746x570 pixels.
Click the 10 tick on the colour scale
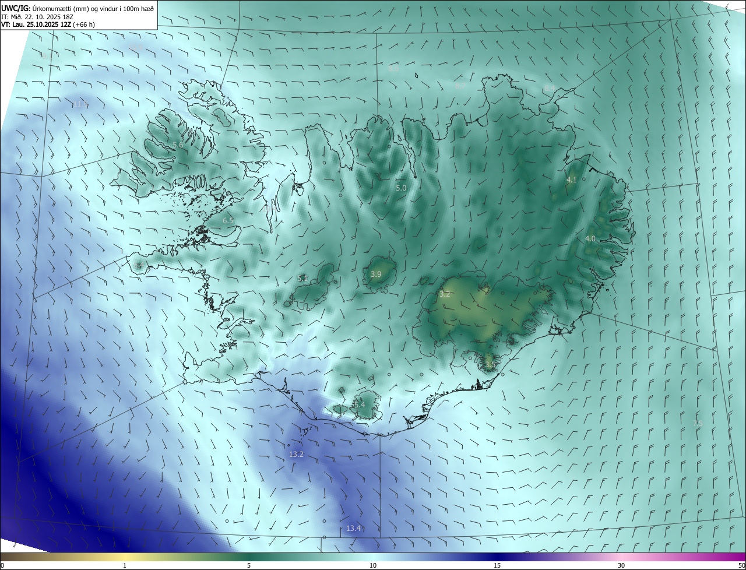click(373, 566)
